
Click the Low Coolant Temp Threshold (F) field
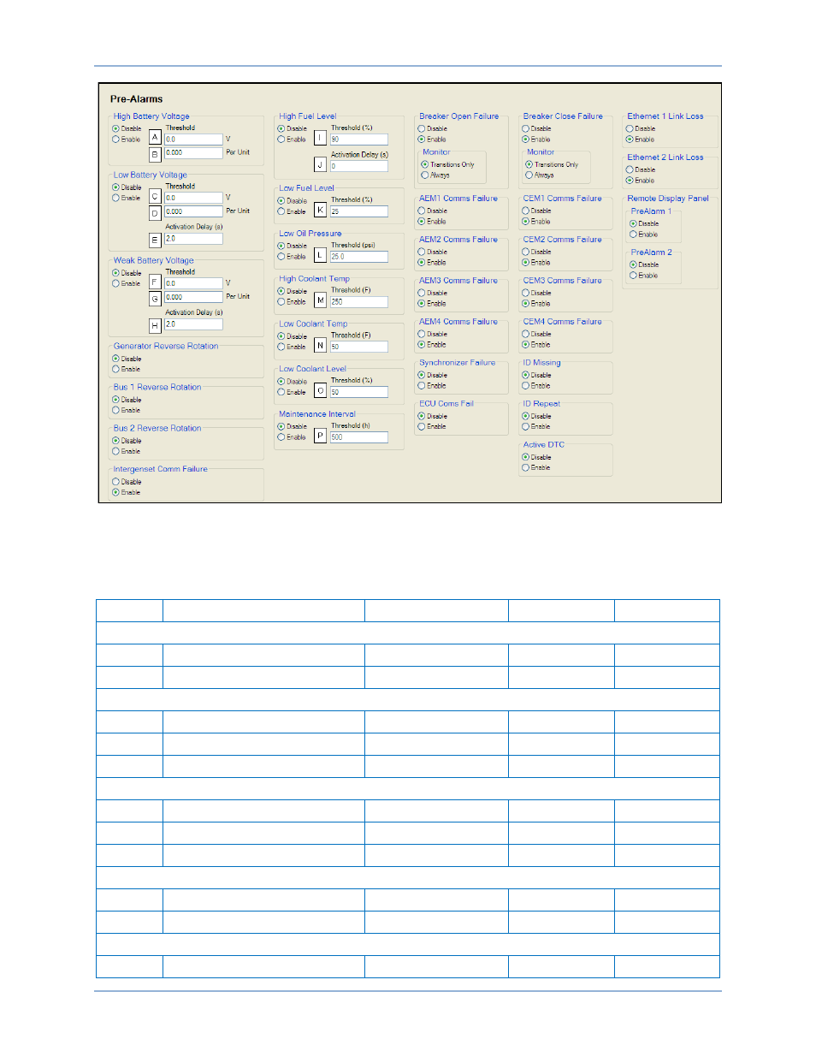click(x=359, y=347)
